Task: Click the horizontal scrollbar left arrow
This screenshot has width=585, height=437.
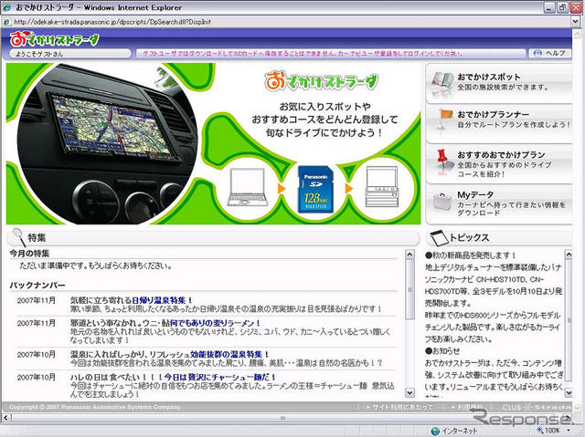Action: (6, 418)
